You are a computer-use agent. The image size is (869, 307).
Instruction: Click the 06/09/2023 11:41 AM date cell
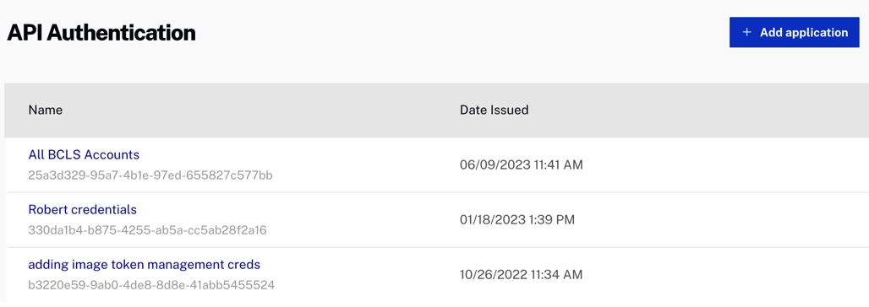coord(522,164)
